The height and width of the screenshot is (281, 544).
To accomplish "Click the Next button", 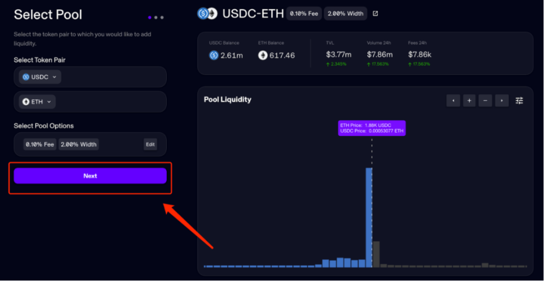I will pyautogui.click(x=90, y=176).
